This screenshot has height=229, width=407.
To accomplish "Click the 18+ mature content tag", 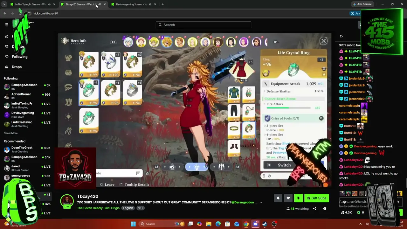I will [x=141, y=208].
